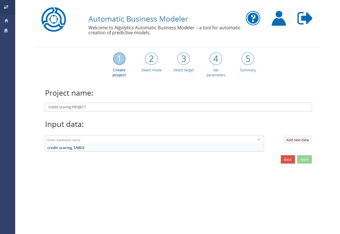Viewport: 340px width, 234px height.
Task: Focus the Enter database name field
Action: (149, 140)
